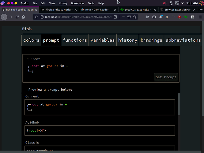The image size is (204, 153).
Task: Open the View menu
Action: pyautogui.click(x=52, y=3)
